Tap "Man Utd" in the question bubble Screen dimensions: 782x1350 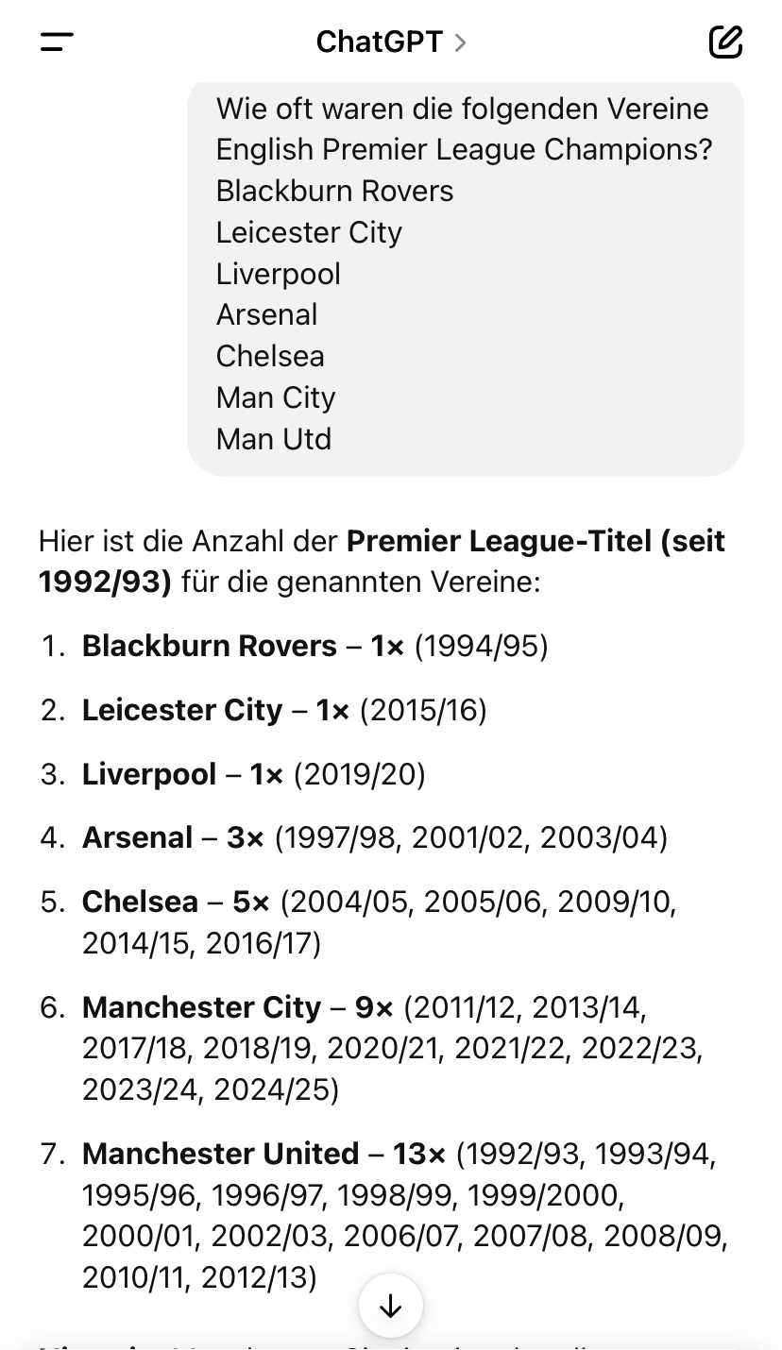point(274,439)
